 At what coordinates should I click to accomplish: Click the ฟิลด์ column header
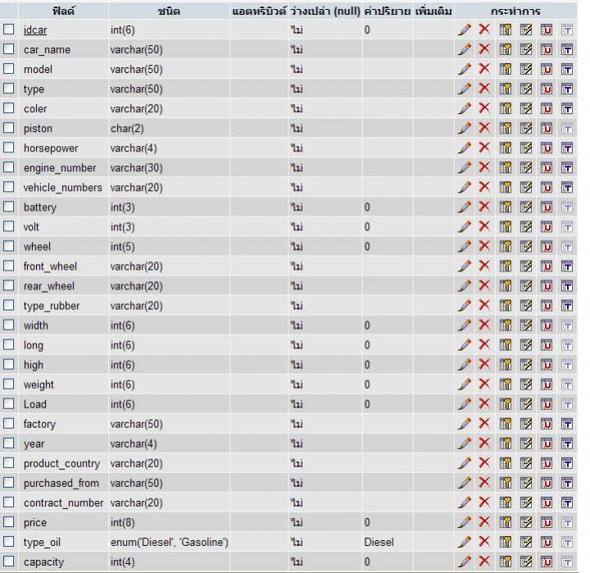63,11
